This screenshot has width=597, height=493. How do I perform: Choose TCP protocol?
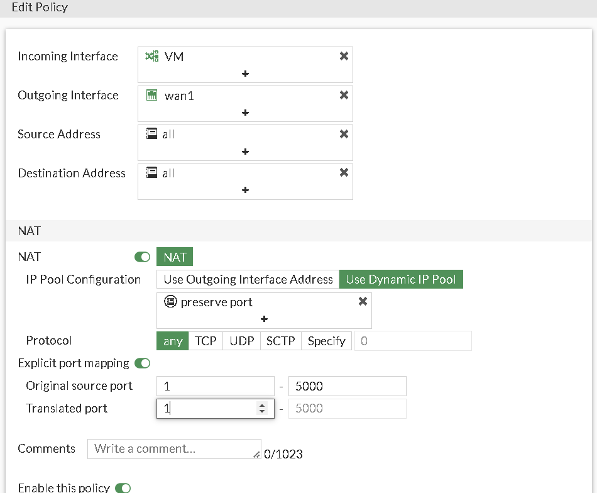point(205,341)
